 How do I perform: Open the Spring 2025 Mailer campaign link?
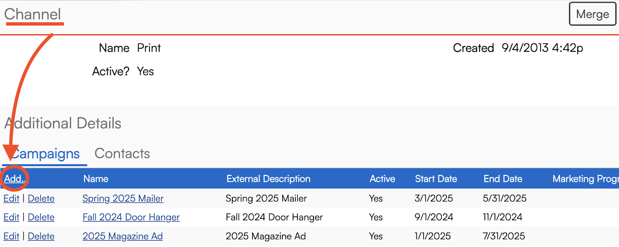123,199
